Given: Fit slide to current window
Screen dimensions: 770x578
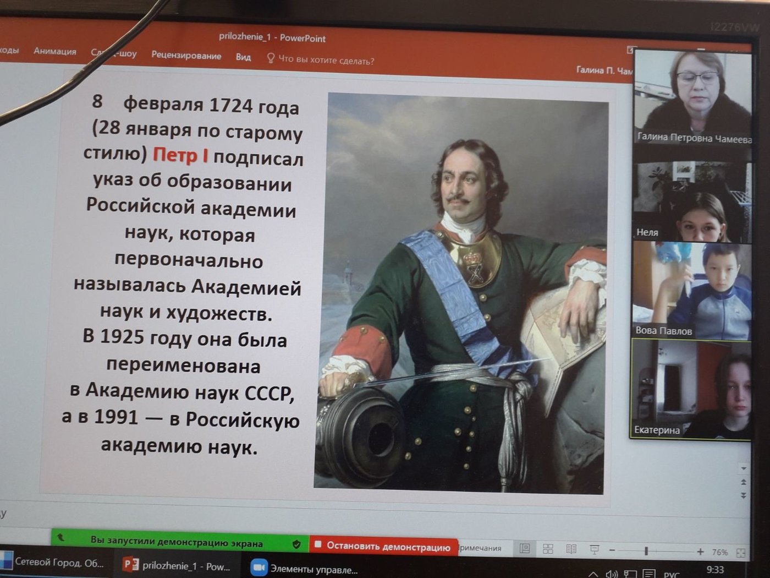Looking at the screenshot, I should click(x=741, y=552).
